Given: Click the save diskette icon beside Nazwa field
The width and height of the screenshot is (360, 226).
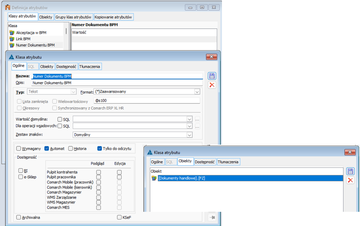Looking at the screenshot, I should coord(212,76).
